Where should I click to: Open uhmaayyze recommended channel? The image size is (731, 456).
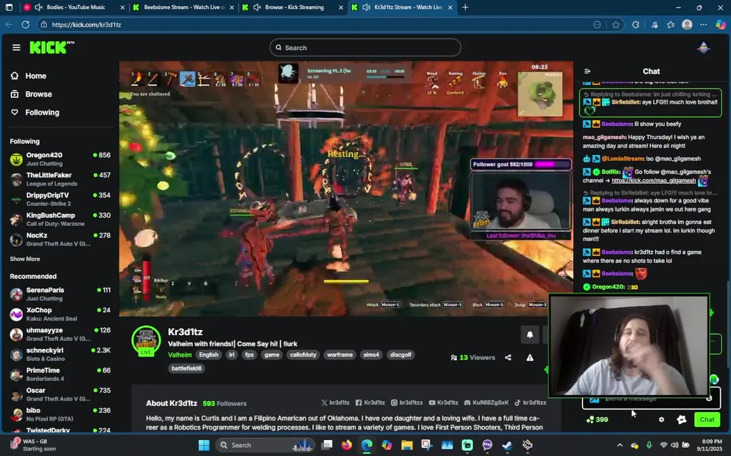coord(60,334)
